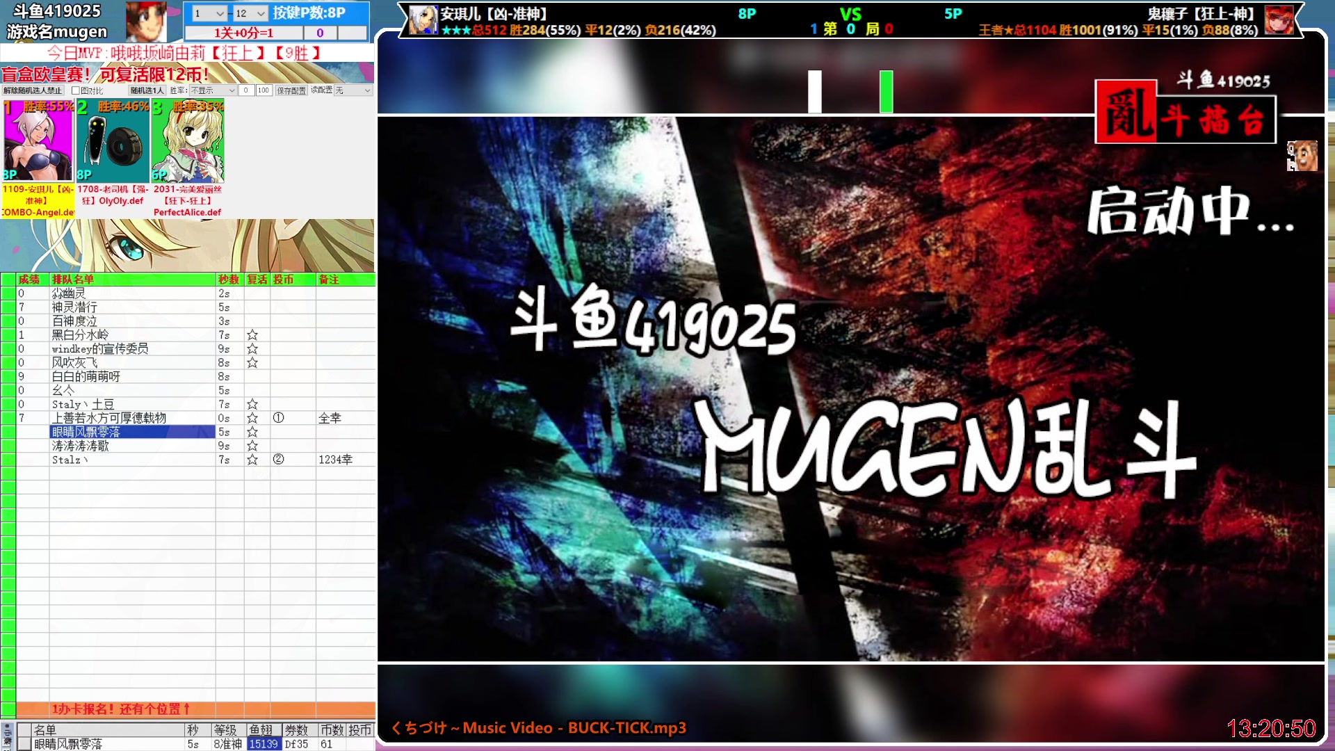Select character card 1 with 55% win rate
Viewport: 1335px width, 751px height.
point(38,140)
